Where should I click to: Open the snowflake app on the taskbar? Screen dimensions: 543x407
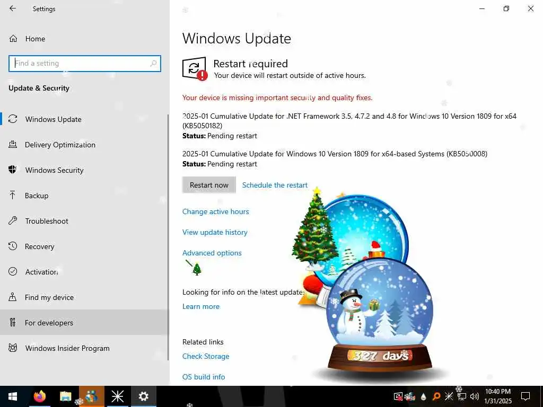pyautogui.click(x=117, y=396)
